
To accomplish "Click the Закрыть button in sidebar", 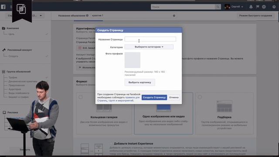I will click(25, 150).
